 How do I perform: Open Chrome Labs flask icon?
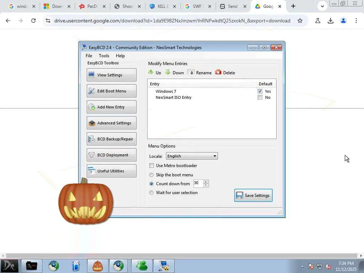point(318,21)
